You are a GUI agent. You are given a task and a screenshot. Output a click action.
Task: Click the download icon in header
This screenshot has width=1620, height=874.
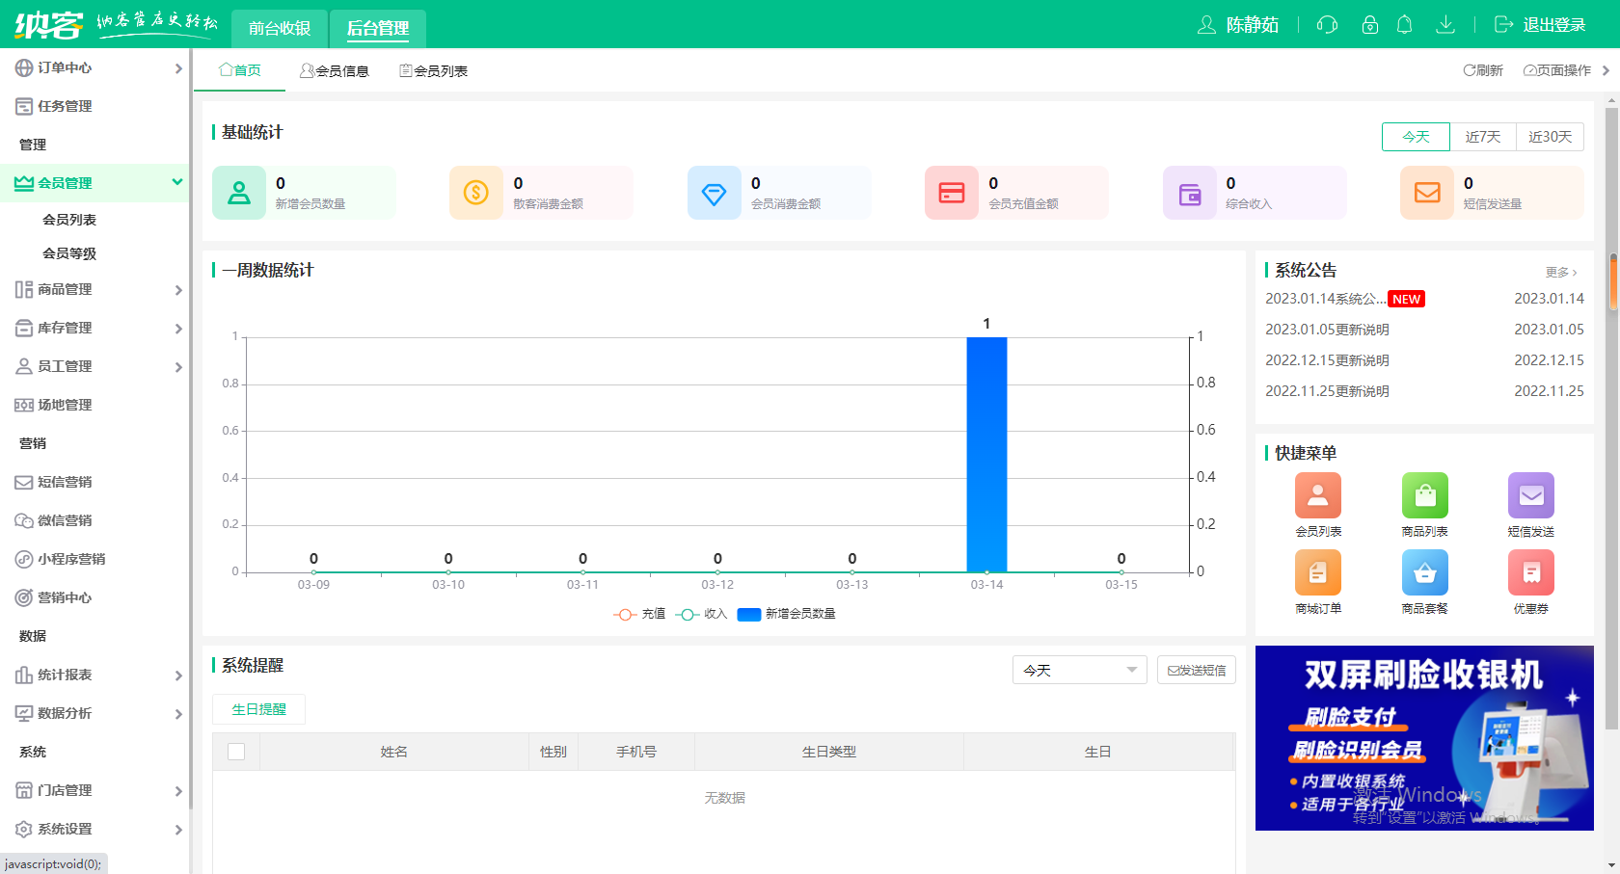click(x=1444, y=25)
